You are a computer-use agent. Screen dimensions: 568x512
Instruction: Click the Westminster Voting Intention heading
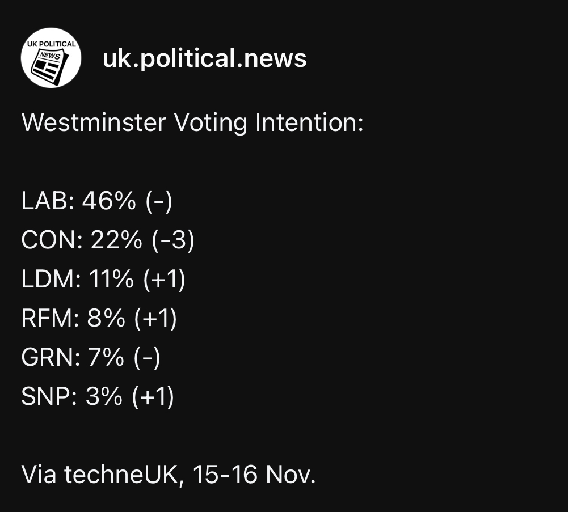(x=192, y=123)
